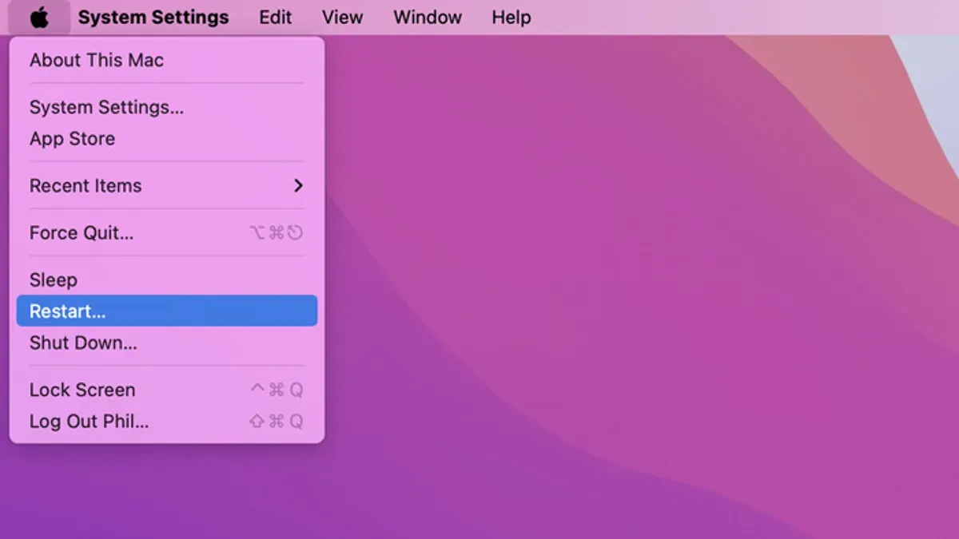Put the Mac to Sleep
Image resolution: width=959 pixels, height=539 pixels.
(167, 279)
